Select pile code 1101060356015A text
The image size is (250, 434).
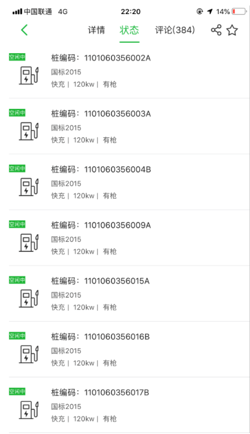pyautogui.click(x=101, y=281)
